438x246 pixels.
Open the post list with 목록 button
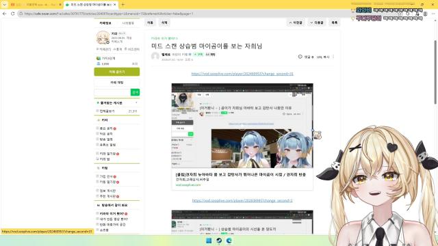click(x=335, y=23)
